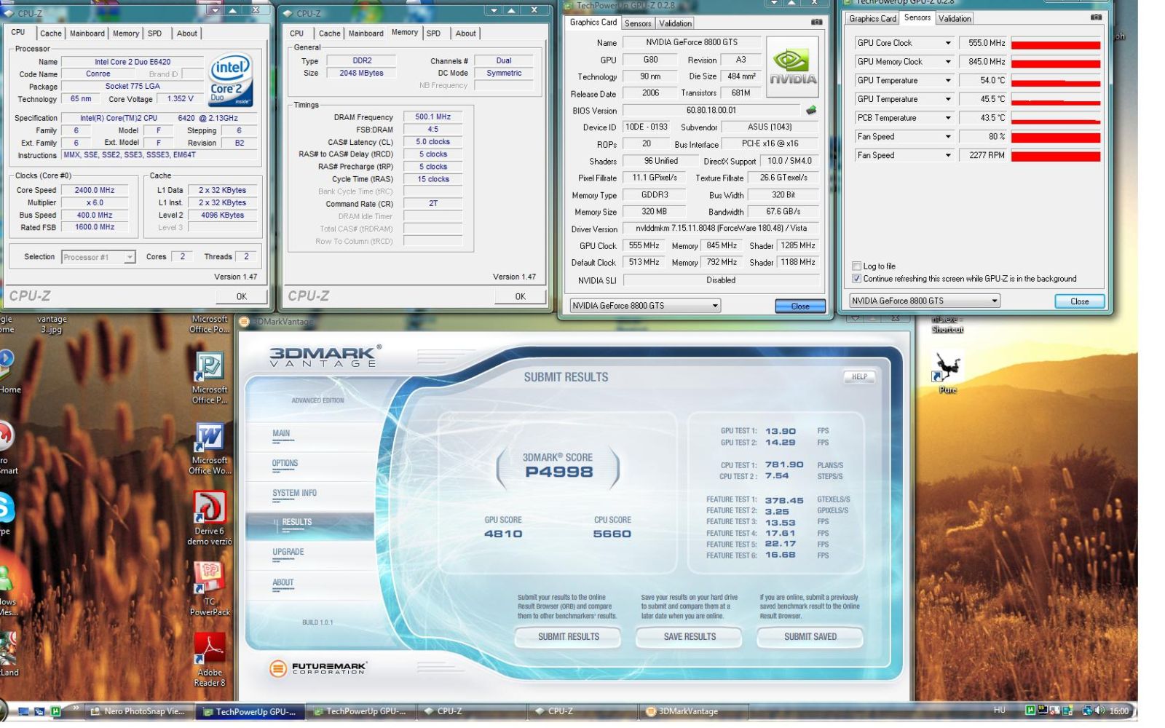1165x728 pixels.
Task: Open HELP in 3DMark Vantage
Action: point(860,376)
